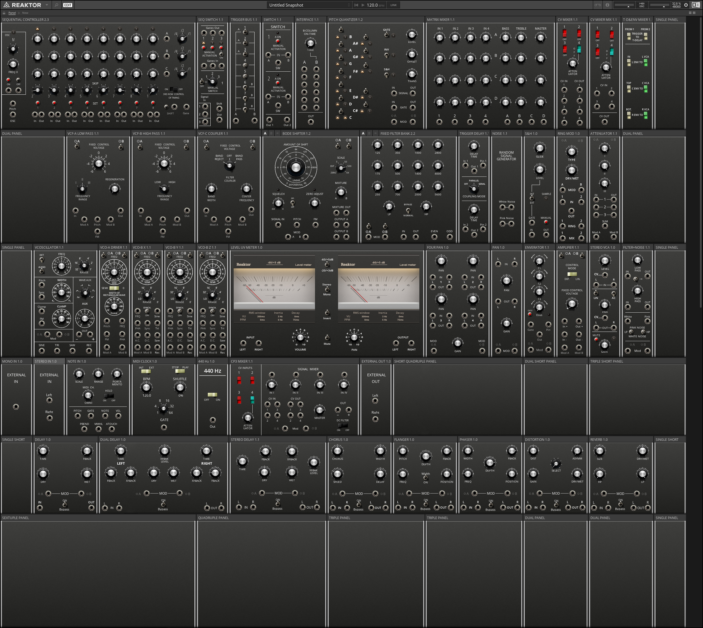The image size is (703, 628).
Task: Start playback with the play button
Action: (363, 5)
